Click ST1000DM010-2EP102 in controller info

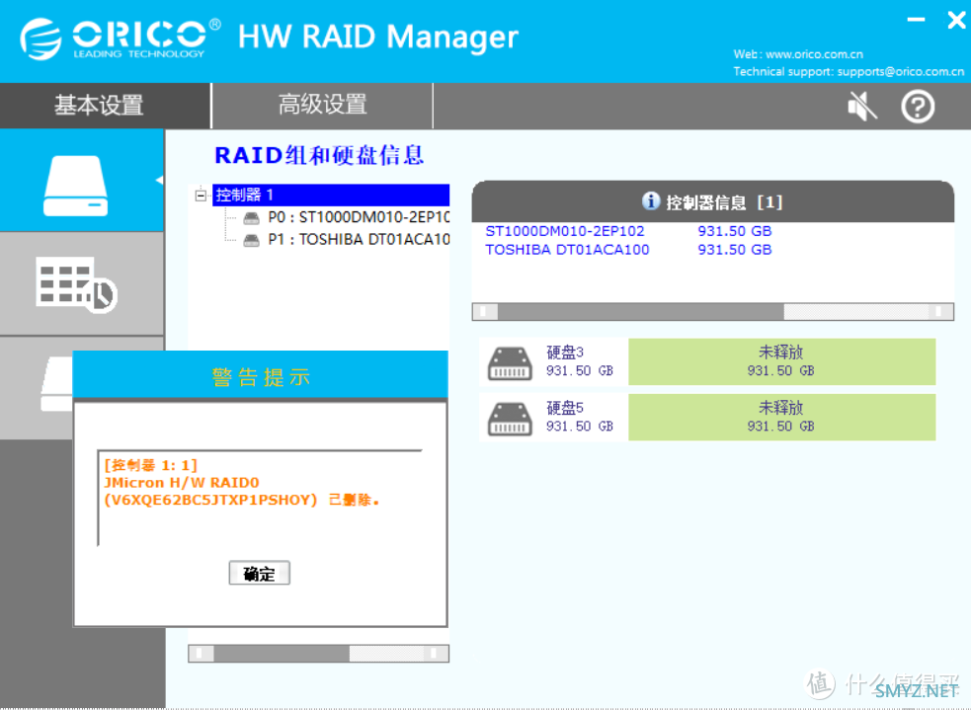[564, 231]
